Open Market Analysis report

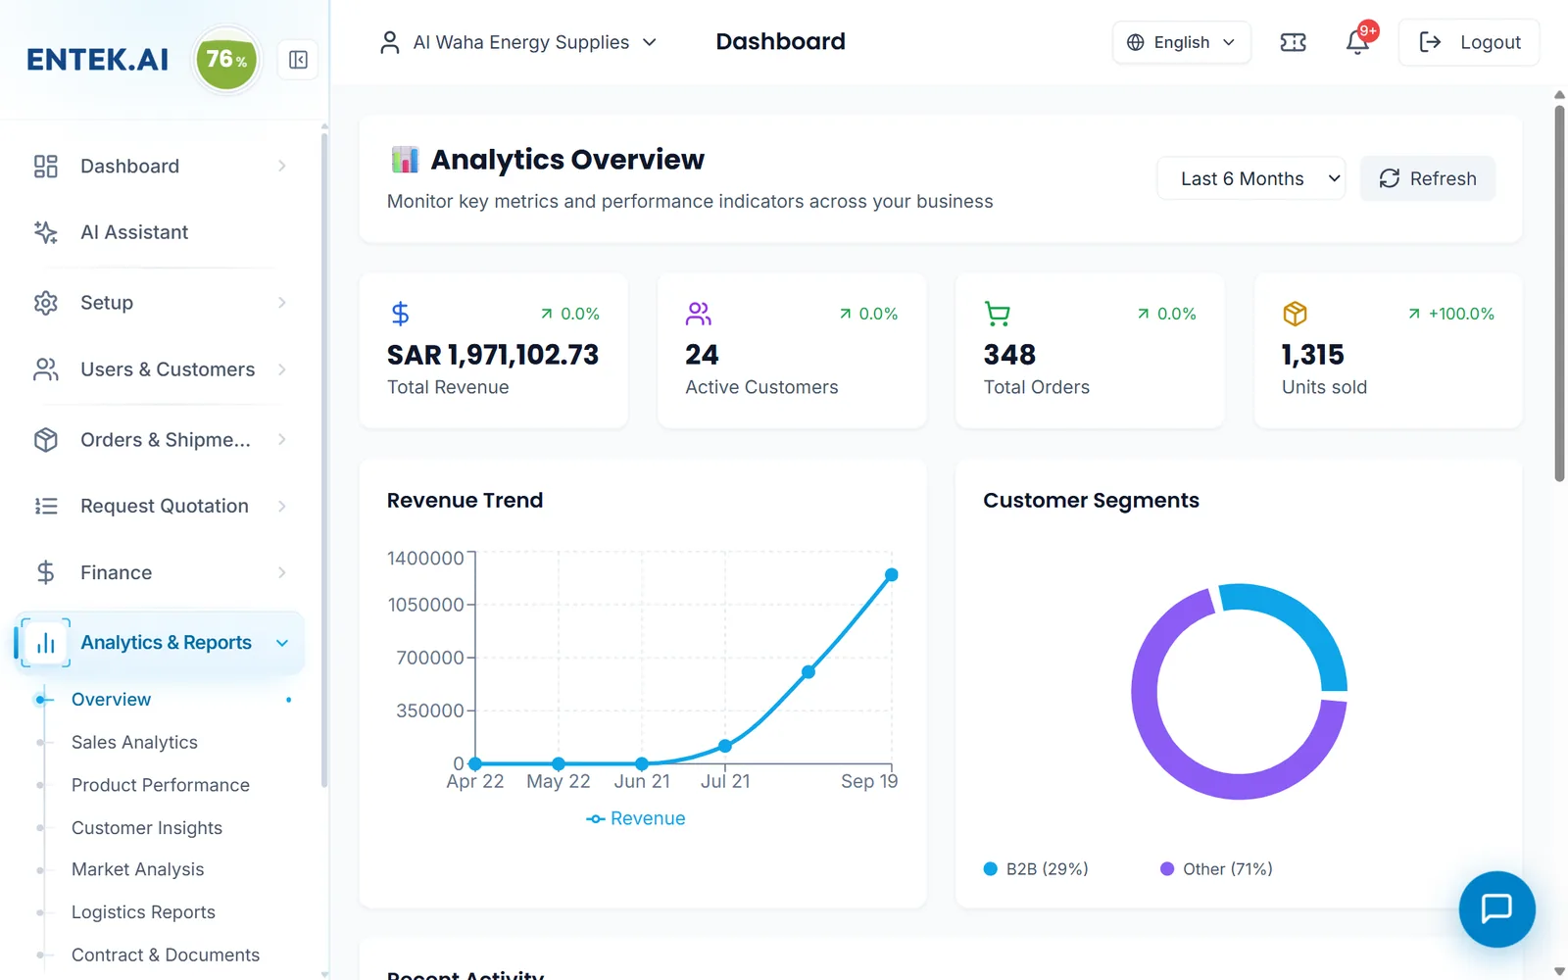point(138,869)
